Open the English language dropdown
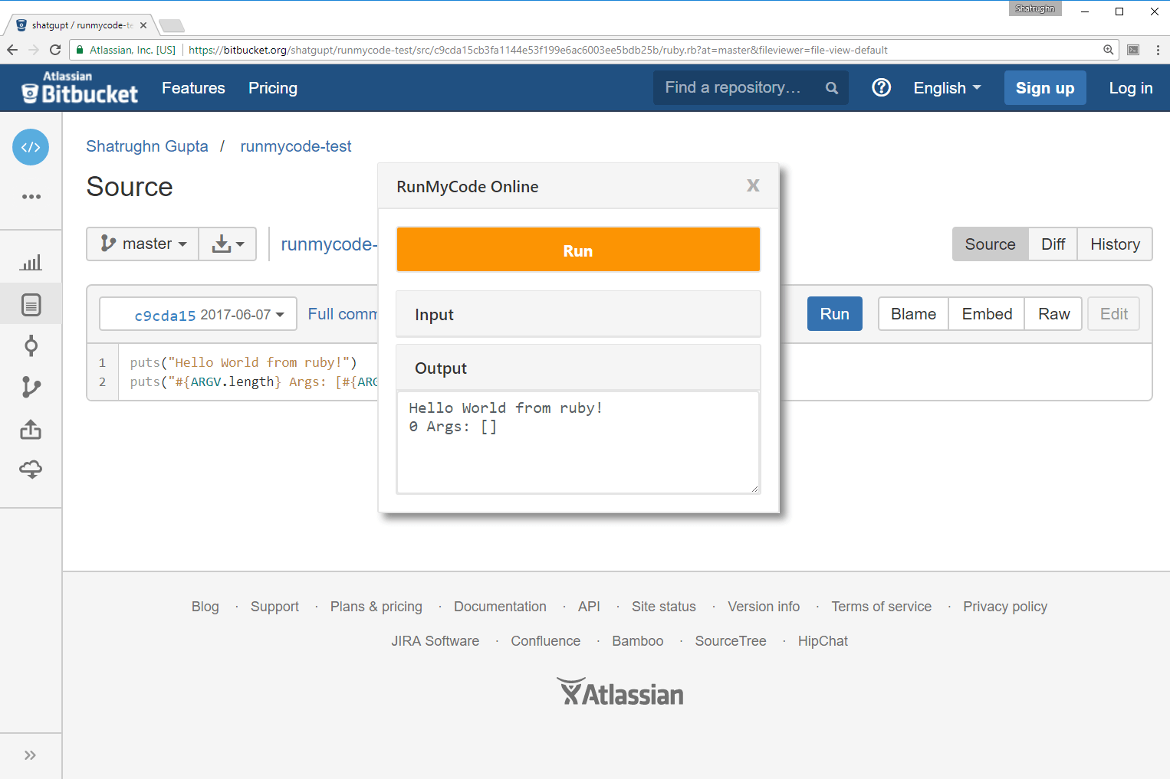The width and height of the screenshot is (1170, 779). (947, 88)
